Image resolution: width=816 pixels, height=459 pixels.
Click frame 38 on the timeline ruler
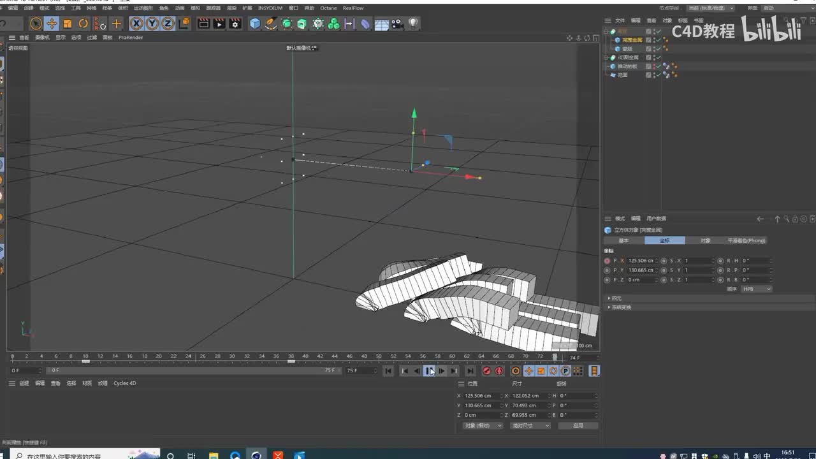pyautogui.click(x=291, y=356)
